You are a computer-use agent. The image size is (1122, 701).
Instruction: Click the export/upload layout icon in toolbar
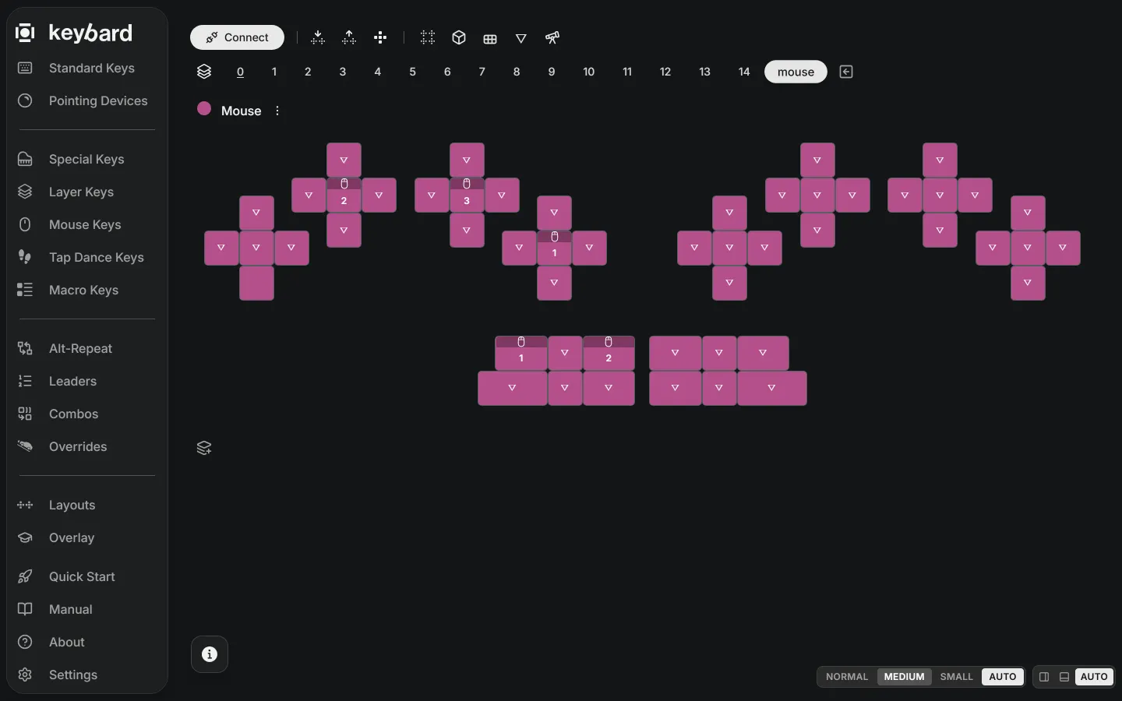point(349,37)
